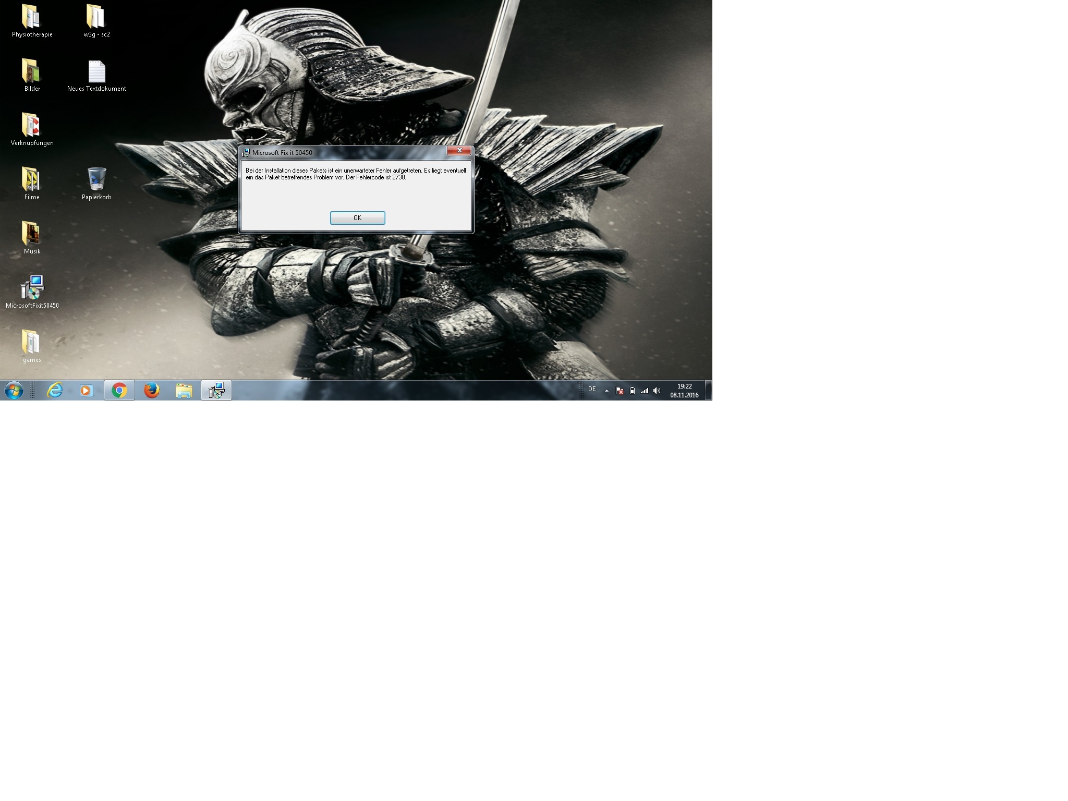Close the Microsoft Fix it 50450 dialog

tap(459, 151)
